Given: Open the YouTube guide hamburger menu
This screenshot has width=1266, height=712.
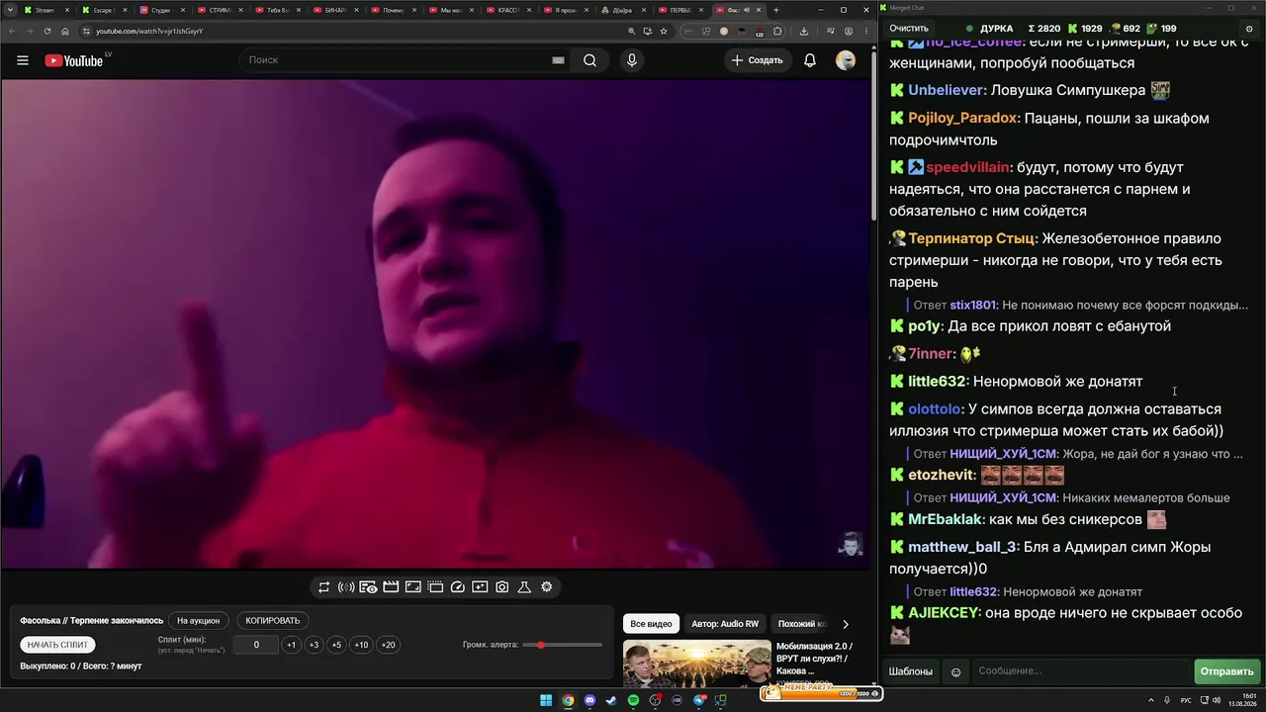Looking at the screenshot, I should [23, 60].
